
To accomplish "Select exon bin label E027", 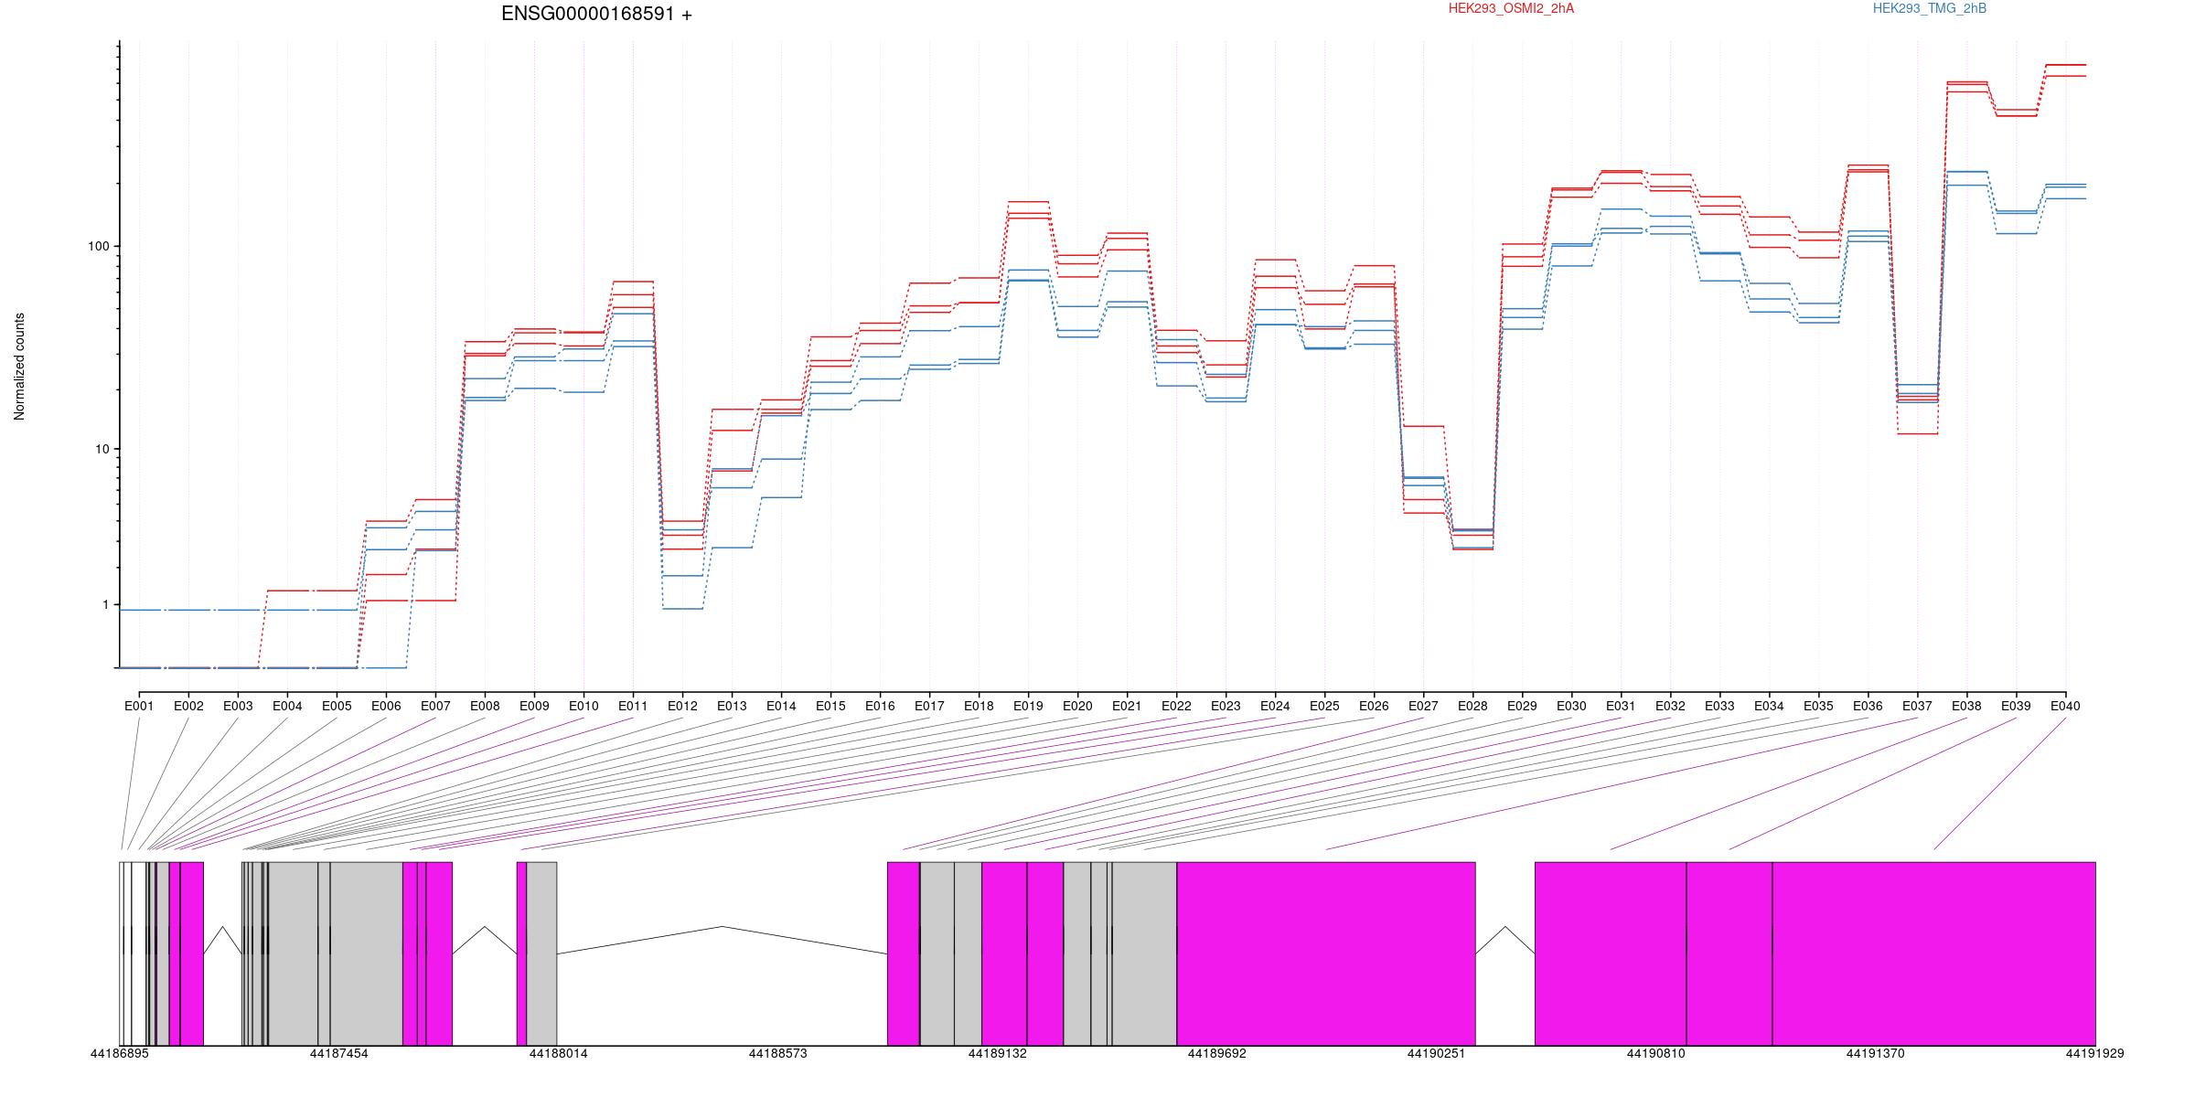I will tap(1423, 706).
